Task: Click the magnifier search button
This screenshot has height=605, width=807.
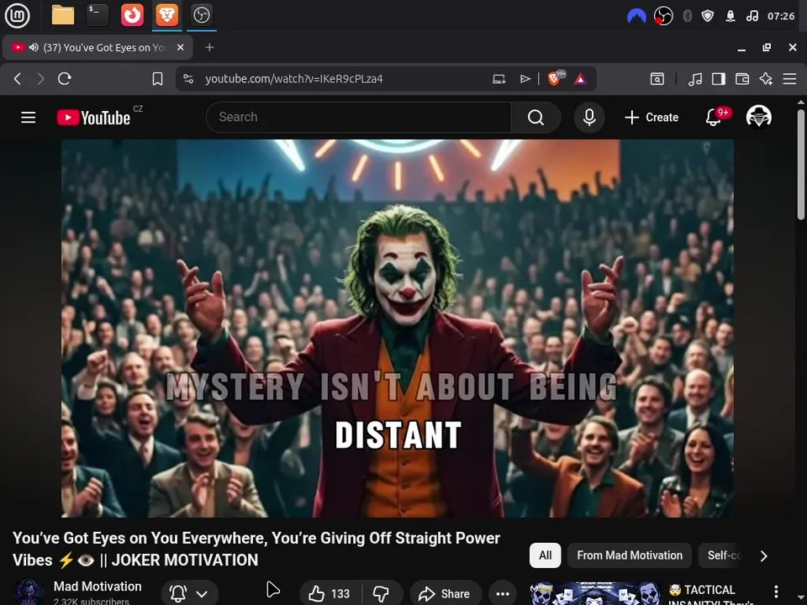Action: pos(535,118)
